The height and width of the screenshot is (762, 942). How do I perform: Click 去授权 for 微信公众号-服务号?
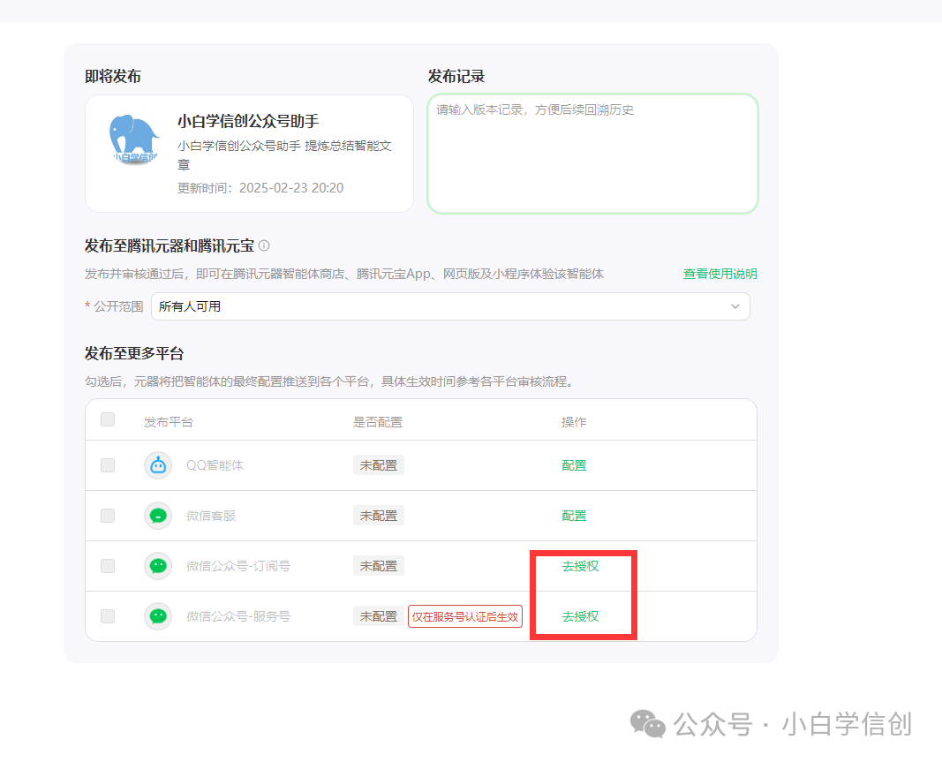pos(580,616)
